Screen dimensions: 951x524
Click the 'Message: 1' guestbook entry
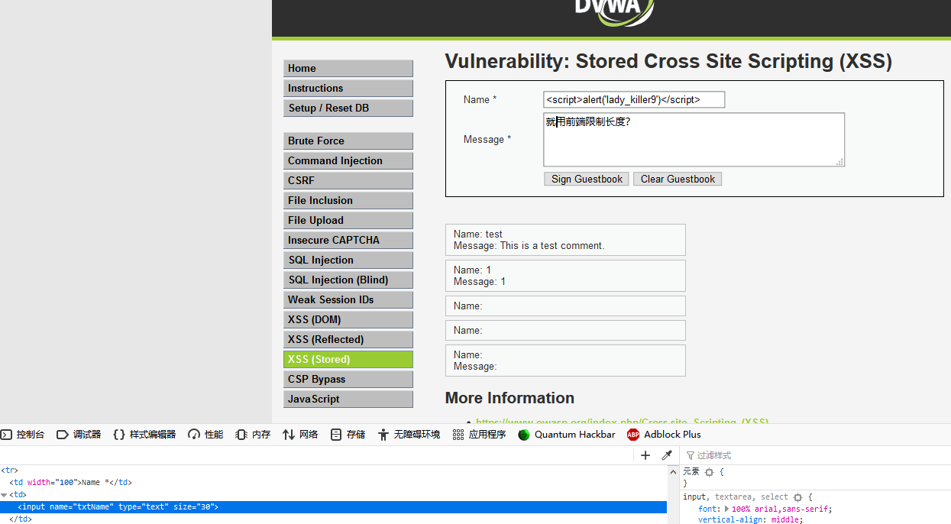point(565,276)
